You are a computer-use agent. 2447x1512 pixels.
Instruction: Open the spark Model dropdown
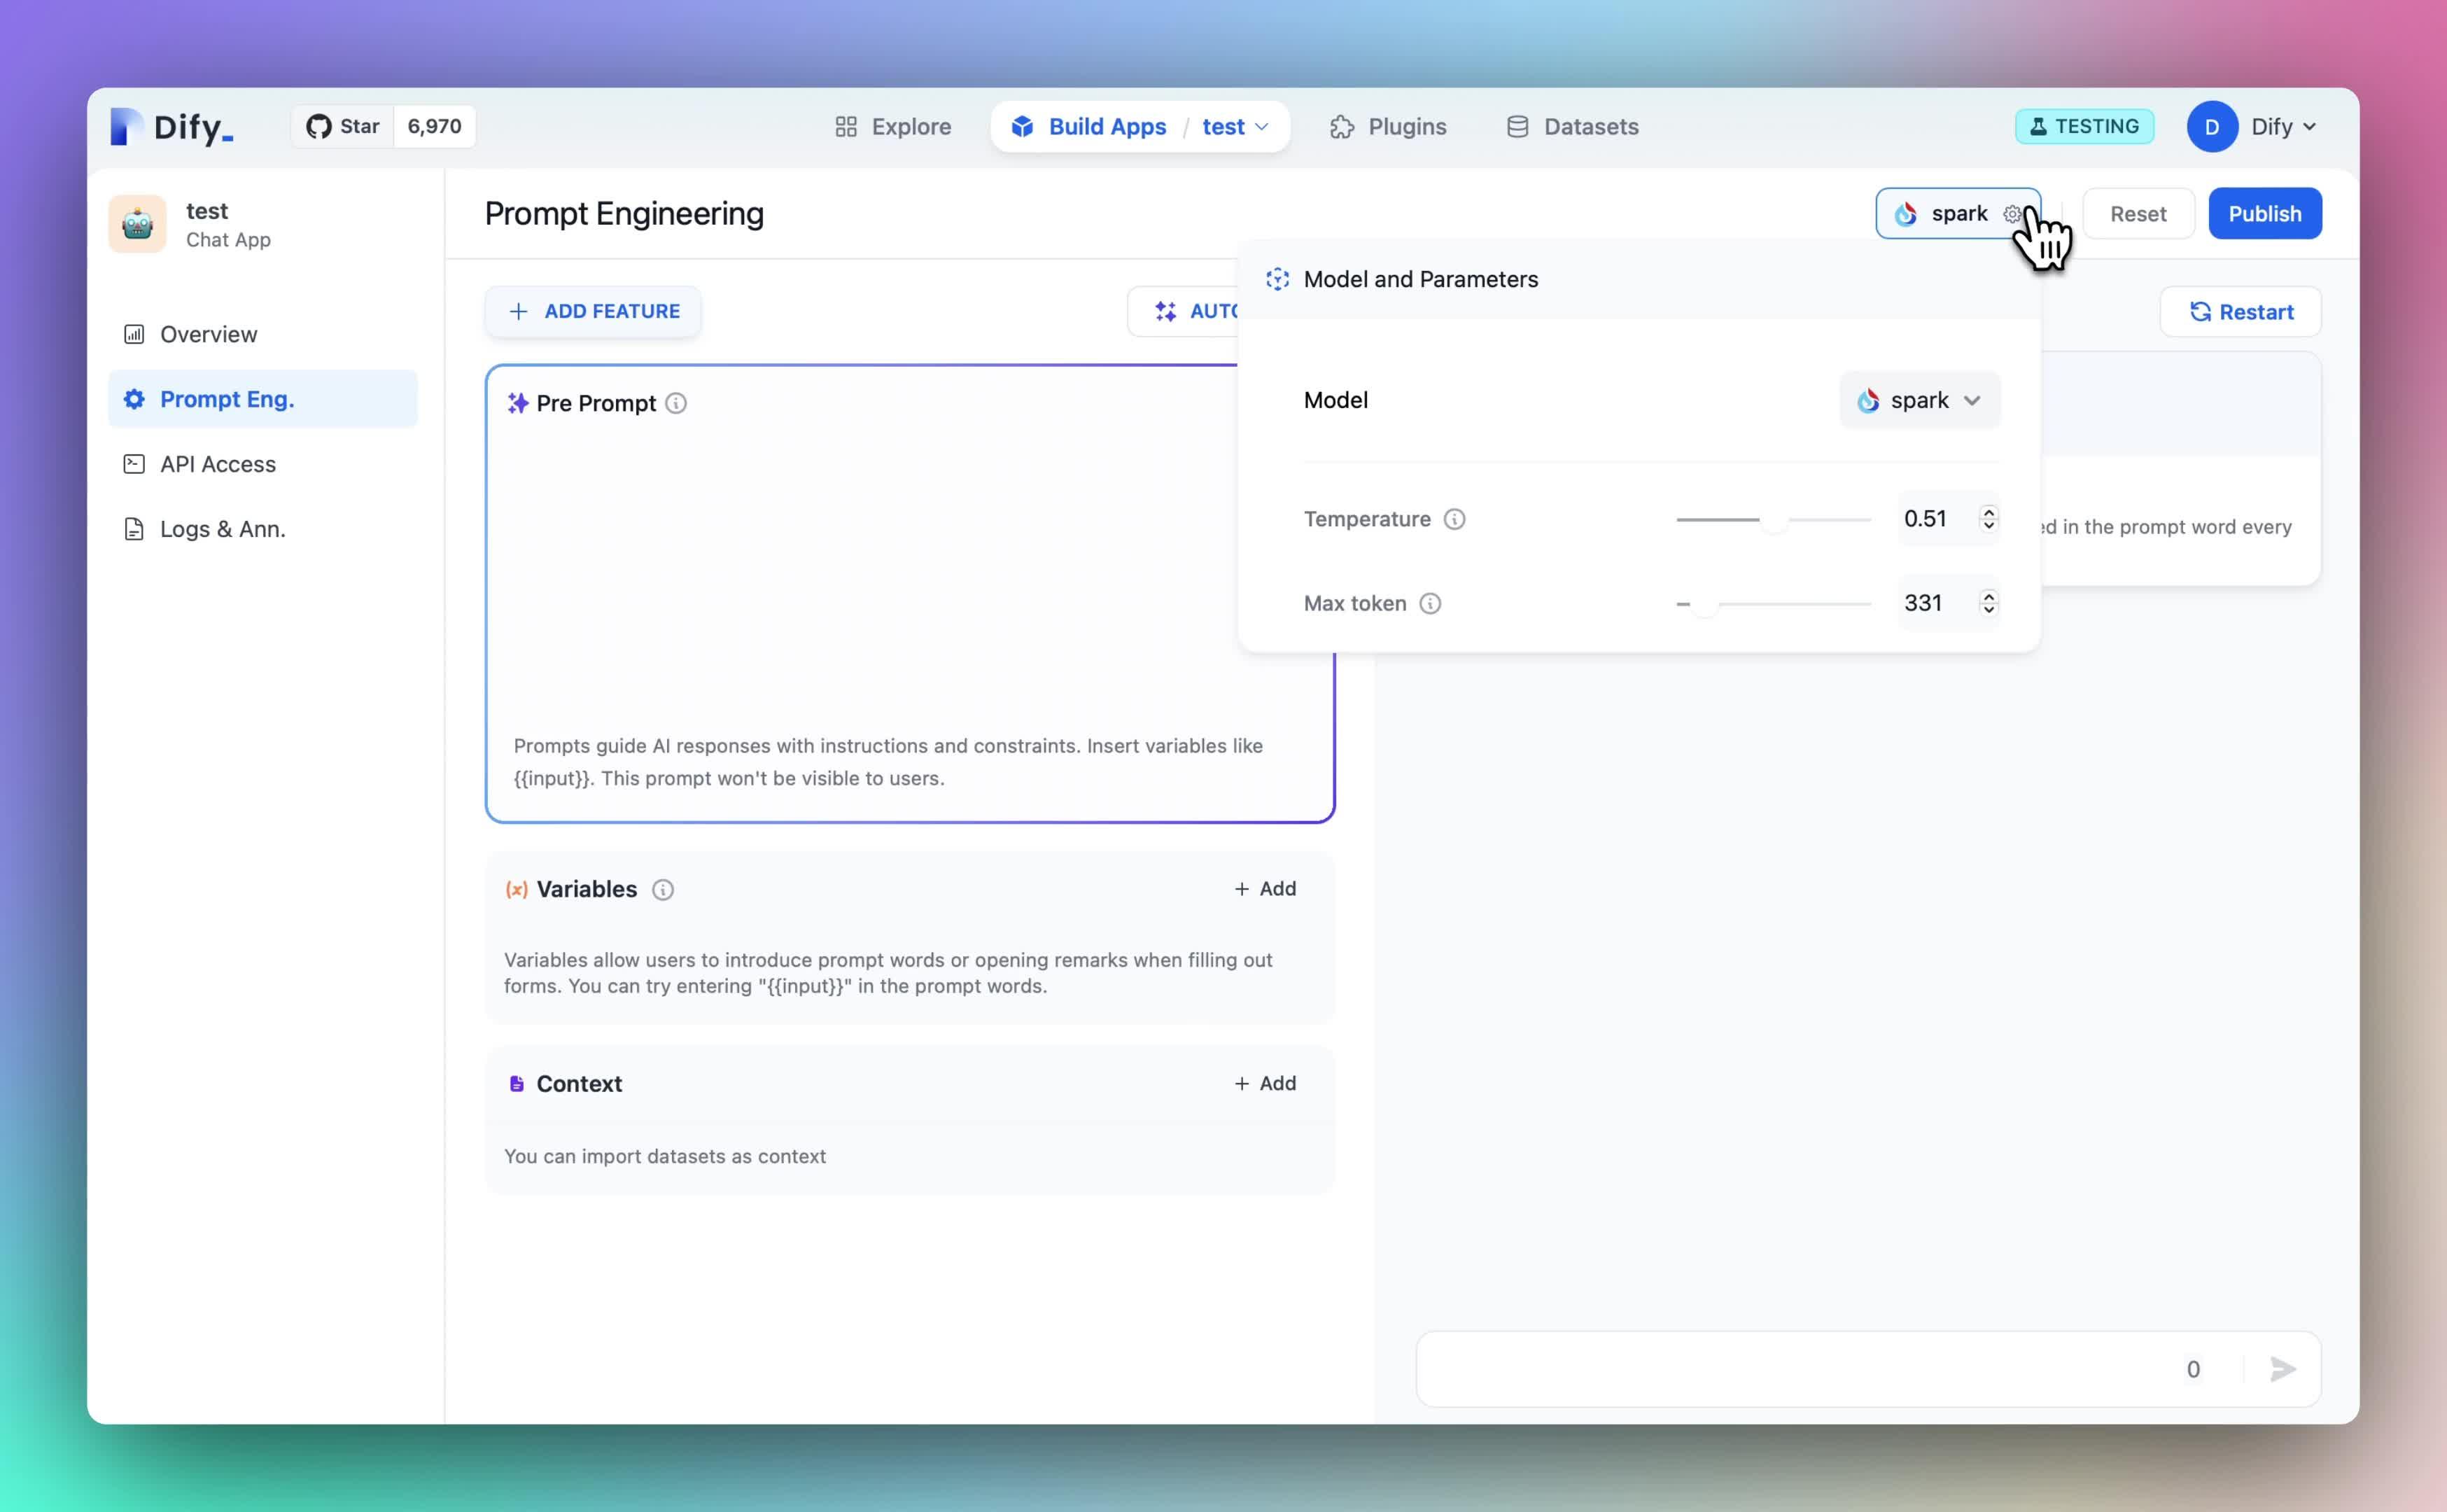(x=1919, y=400)
